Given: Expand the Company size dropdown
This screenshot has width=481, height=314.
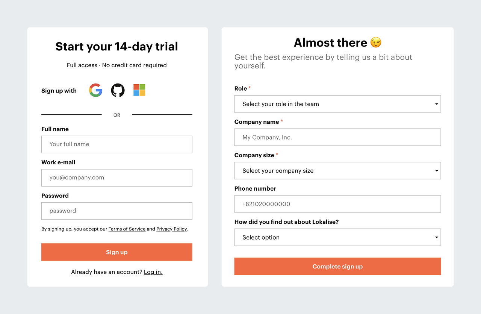Looking at the screenshot, I should [x=337, y=171].
